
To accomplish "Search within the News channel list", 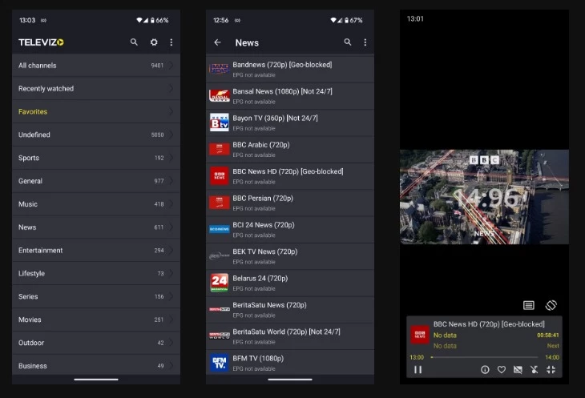I will click(347, 42).
